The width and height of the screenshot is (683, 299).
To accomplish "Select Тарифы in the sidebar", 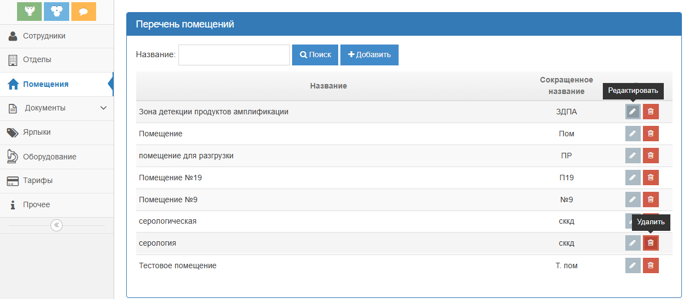I will [37, 181].
